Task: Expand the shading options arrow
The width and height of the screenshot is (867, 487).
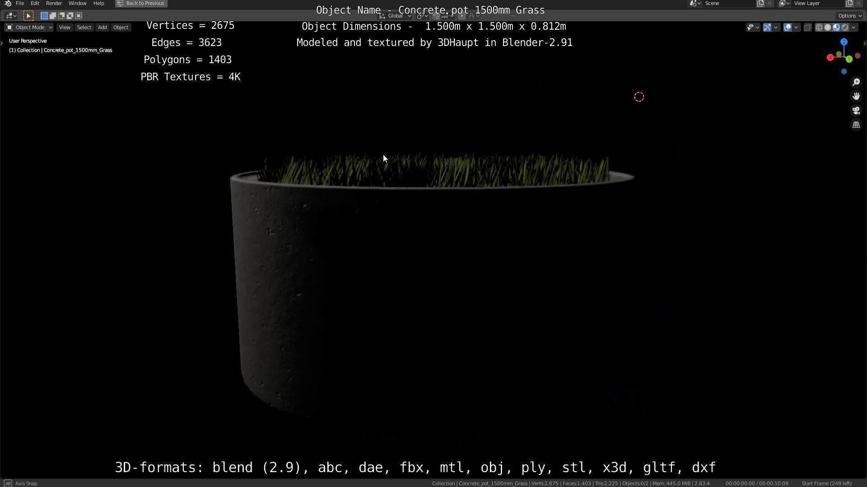Action: point(853,28)
